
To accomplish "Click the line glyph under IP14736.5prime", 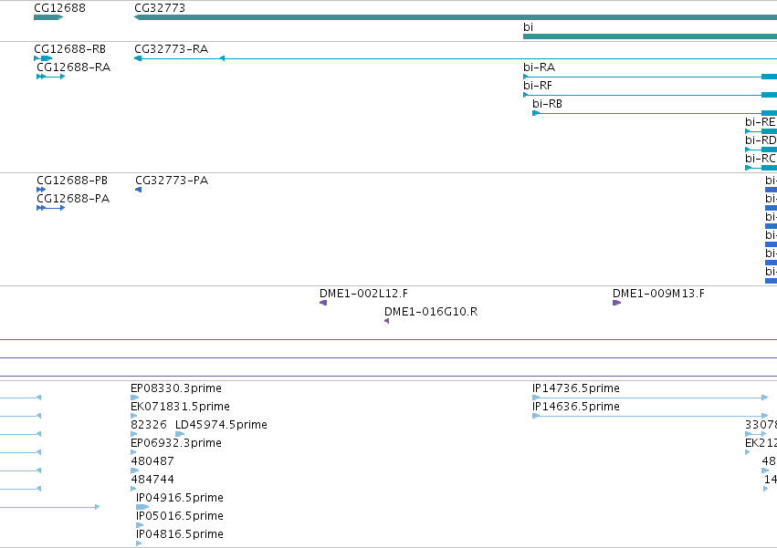I will click(650, 398).
